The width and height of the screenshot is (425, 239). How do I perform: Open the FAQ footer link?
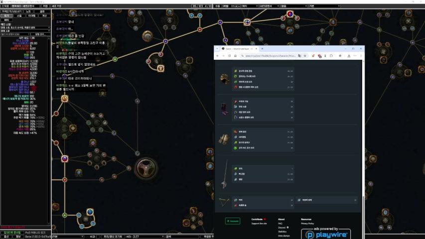tap(280, 224)
